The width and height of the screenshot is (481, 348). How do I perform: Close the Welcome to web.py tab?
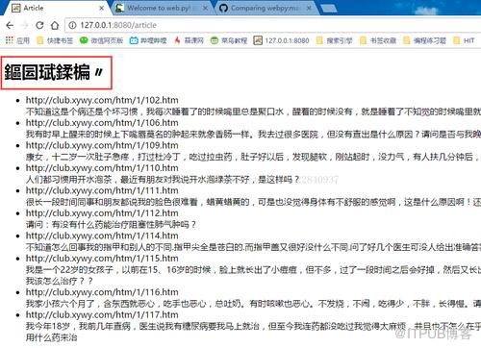point(206,8)
